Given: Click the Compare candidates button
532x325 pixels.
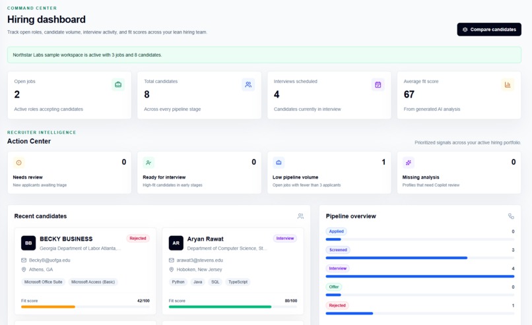Looking at the screenshot, I should pos(489,30).
